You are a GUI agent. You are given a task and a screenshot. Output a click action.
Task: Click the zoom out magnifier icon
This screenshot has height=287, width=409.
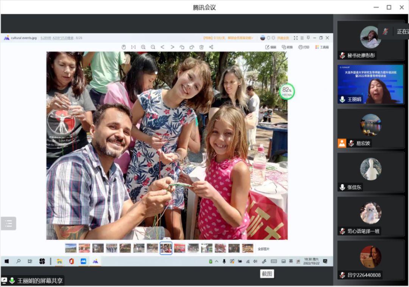(153, 47)
